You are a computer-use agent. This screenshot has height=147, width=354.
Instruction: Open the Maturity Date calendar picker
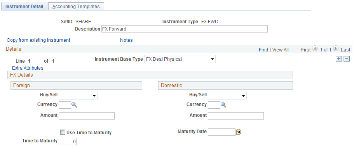click(239, 132)
